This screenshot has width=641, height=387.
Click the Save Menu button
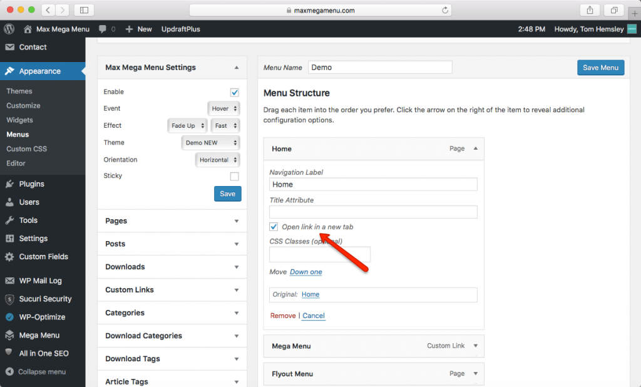click(x=600, y=67)
